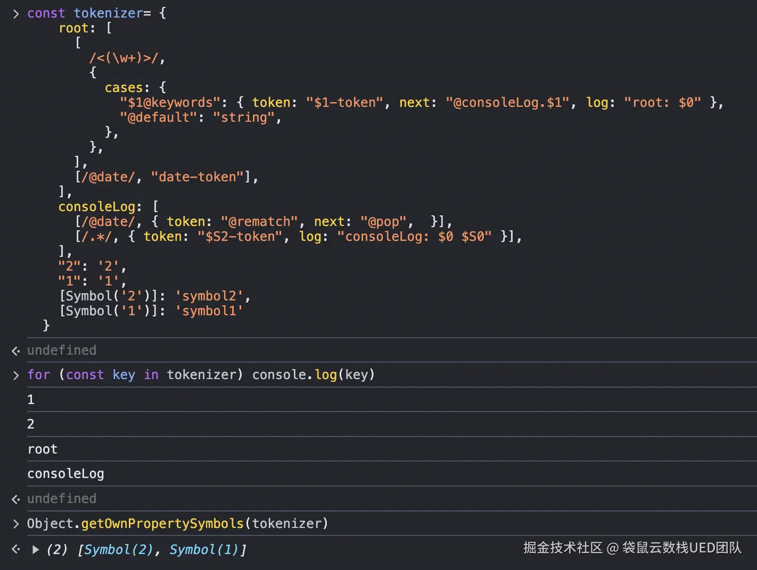The height and width of the screenshot is (570, 757).
Task: Click the console output line 'root'
Action: [42, 449]
